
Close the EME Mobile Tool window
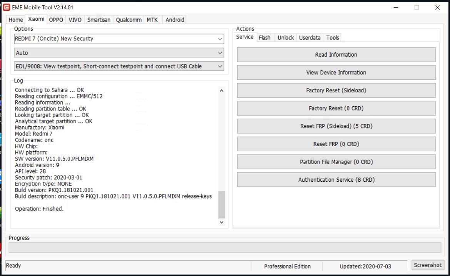click(x=438, y=7)
